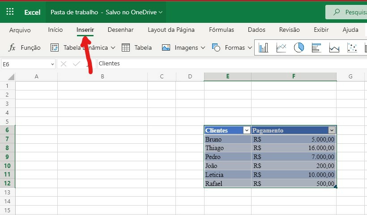The height and width of the screenshot is (215, 367).
Task: Click inside the Name Box showing E6
Action: [26, 64]
